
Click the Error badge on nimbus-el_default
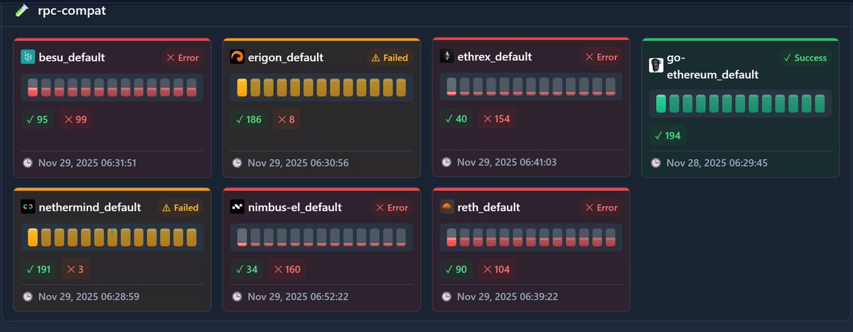point(392,208)
